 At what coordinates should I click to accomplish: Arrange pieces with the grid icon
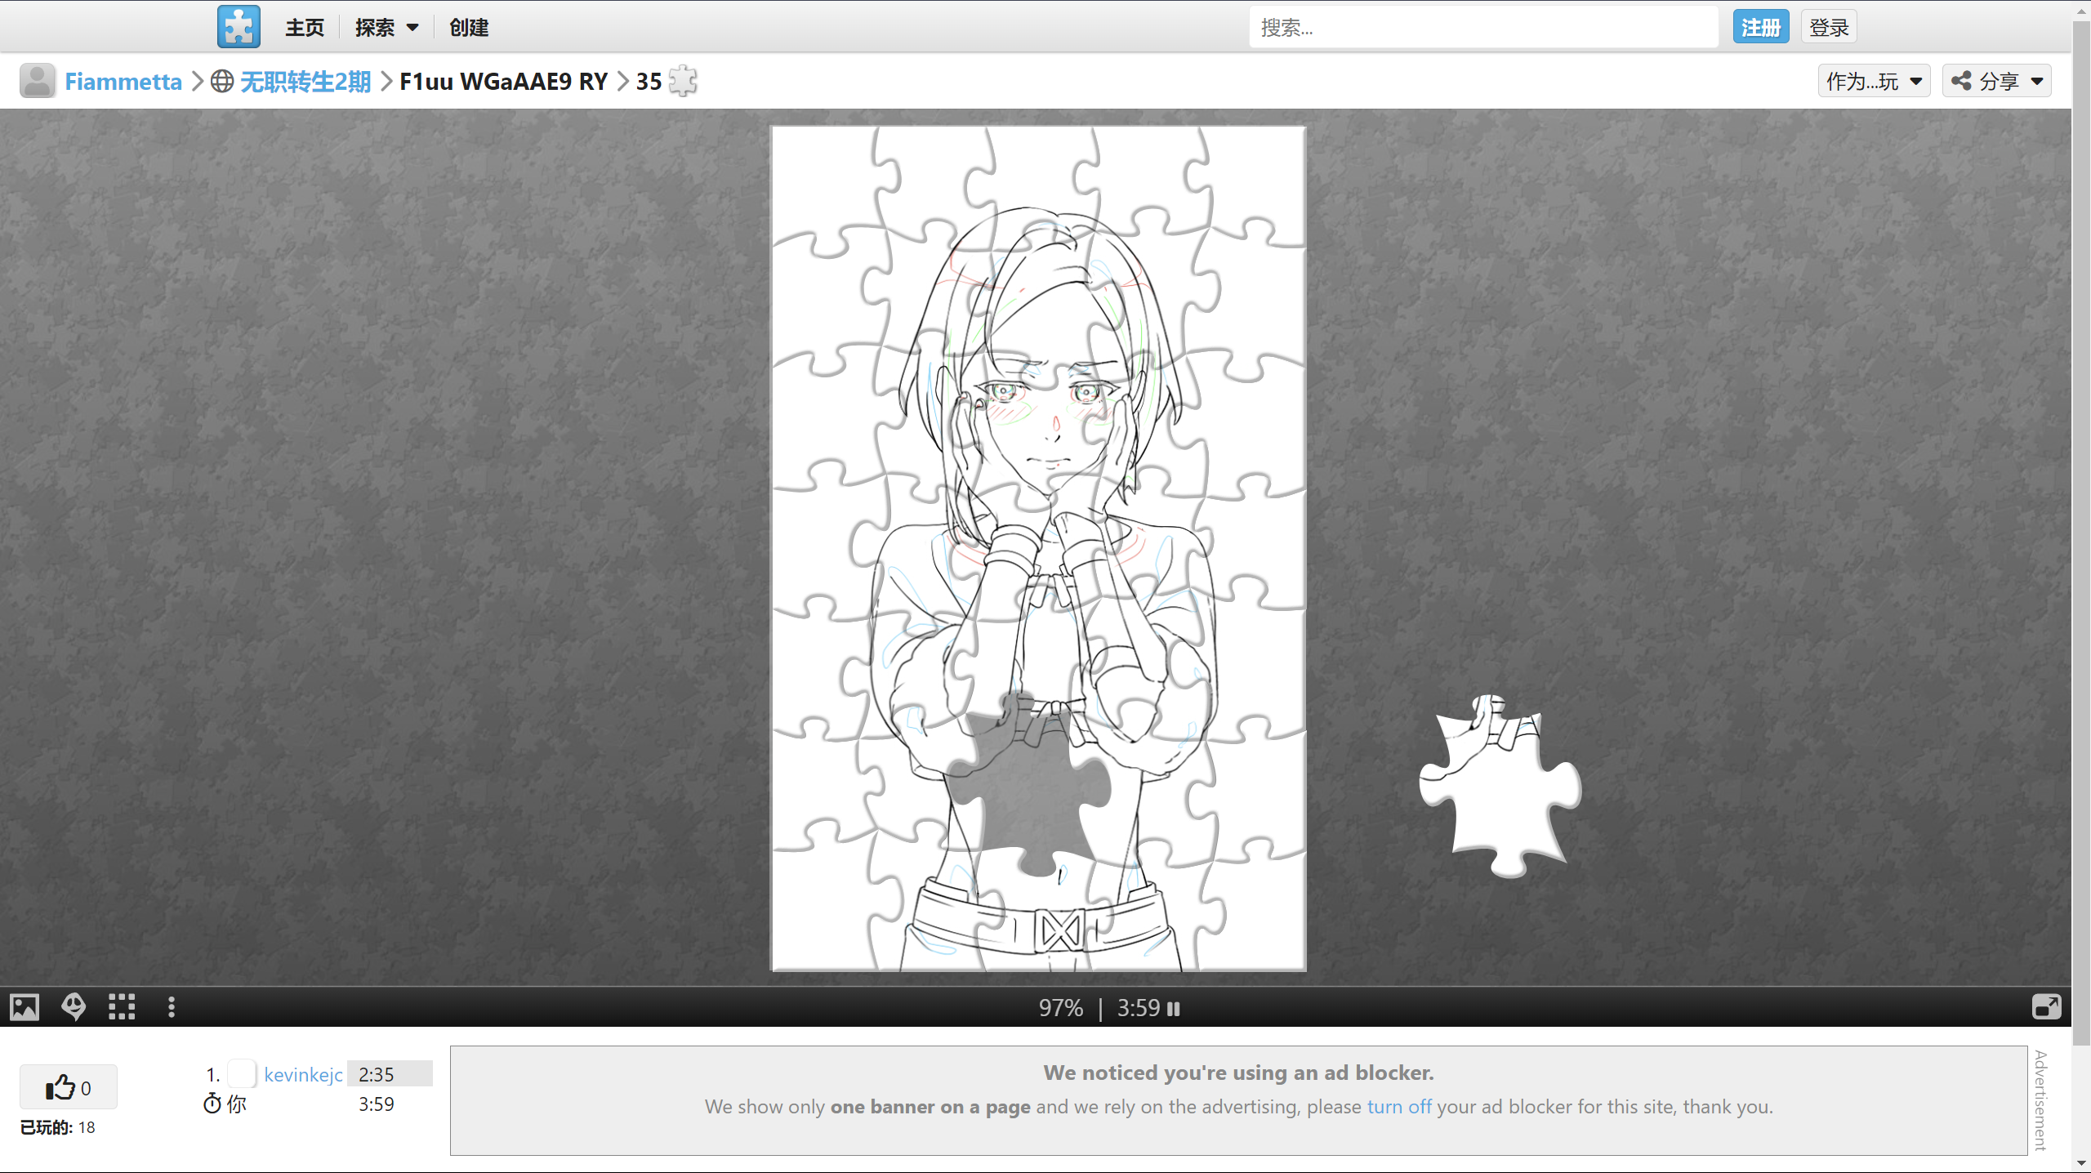pos(122,1006)
